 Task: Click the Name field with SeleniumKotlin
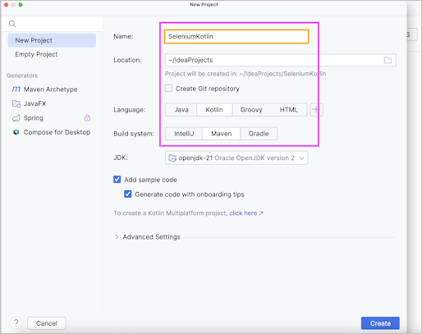click(x=236, y=36)
